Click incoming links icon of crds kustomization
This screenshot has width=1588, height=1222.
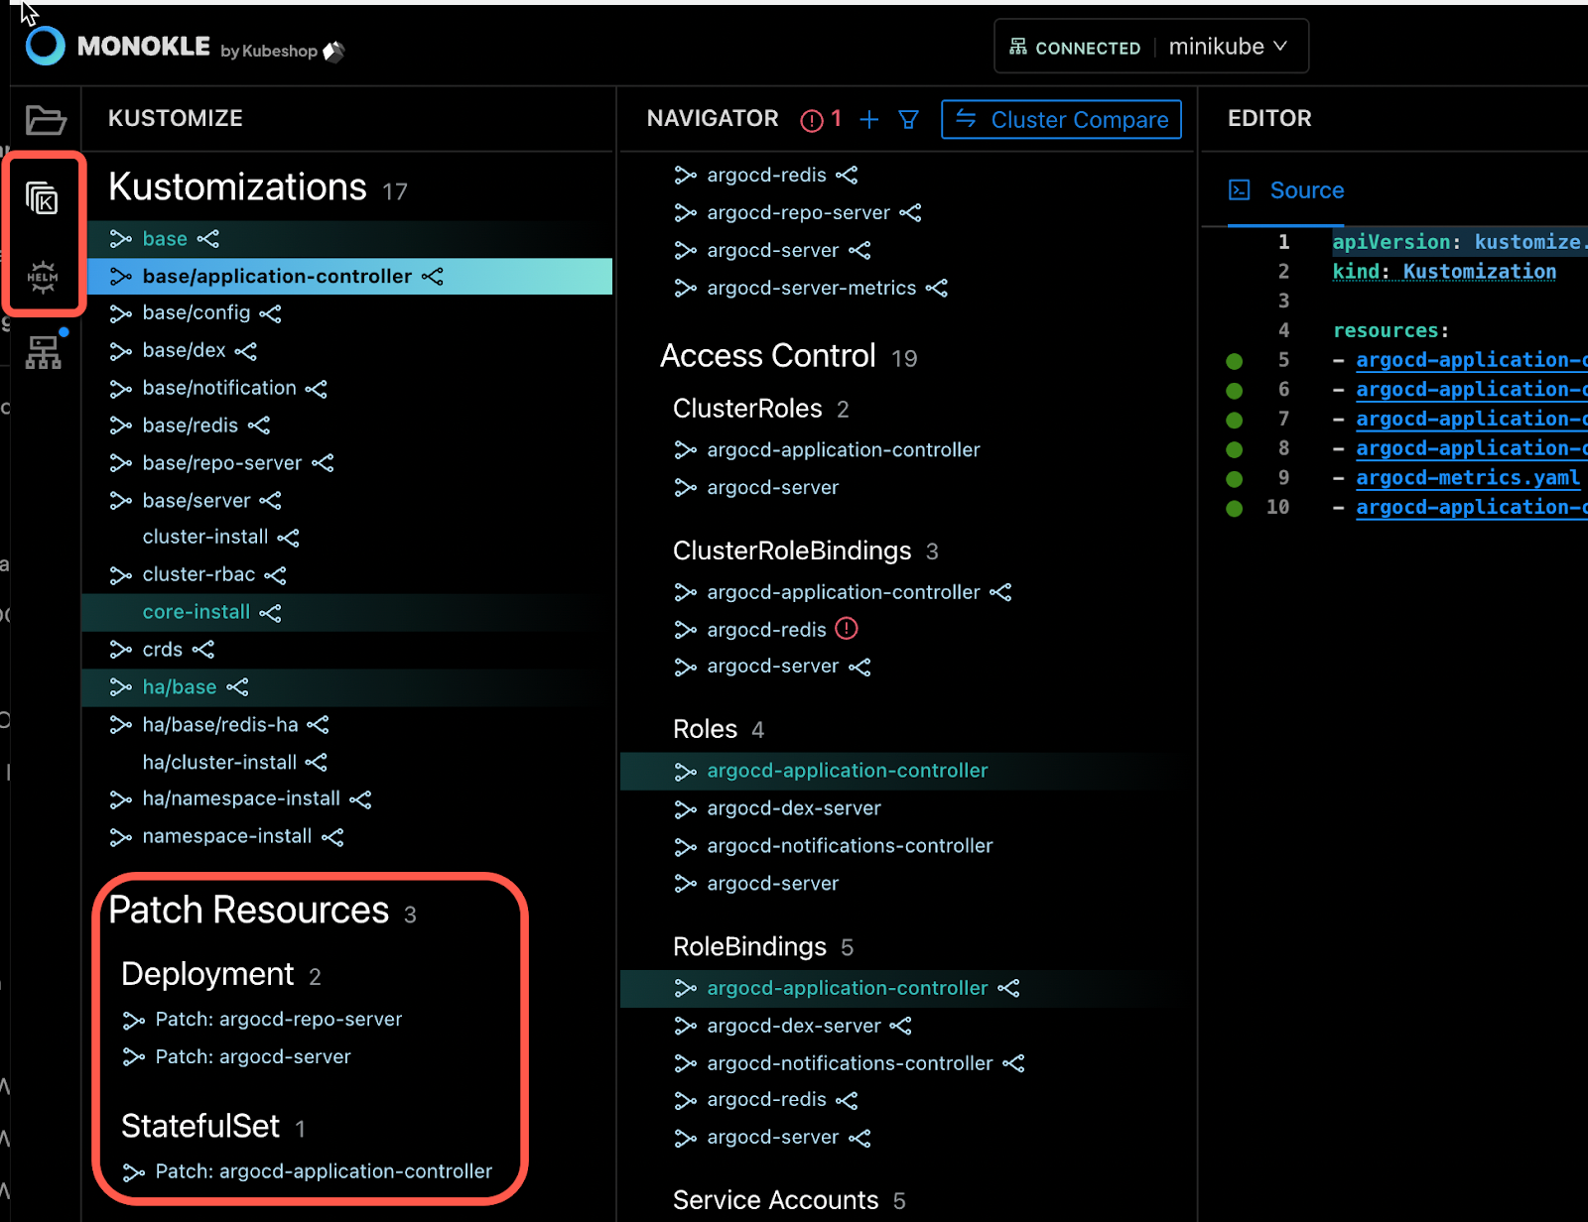121,650
